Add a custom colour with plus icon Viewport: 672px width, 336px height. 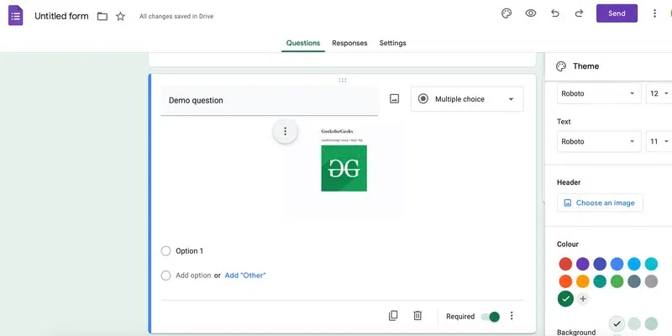click(x=582, y=299)
